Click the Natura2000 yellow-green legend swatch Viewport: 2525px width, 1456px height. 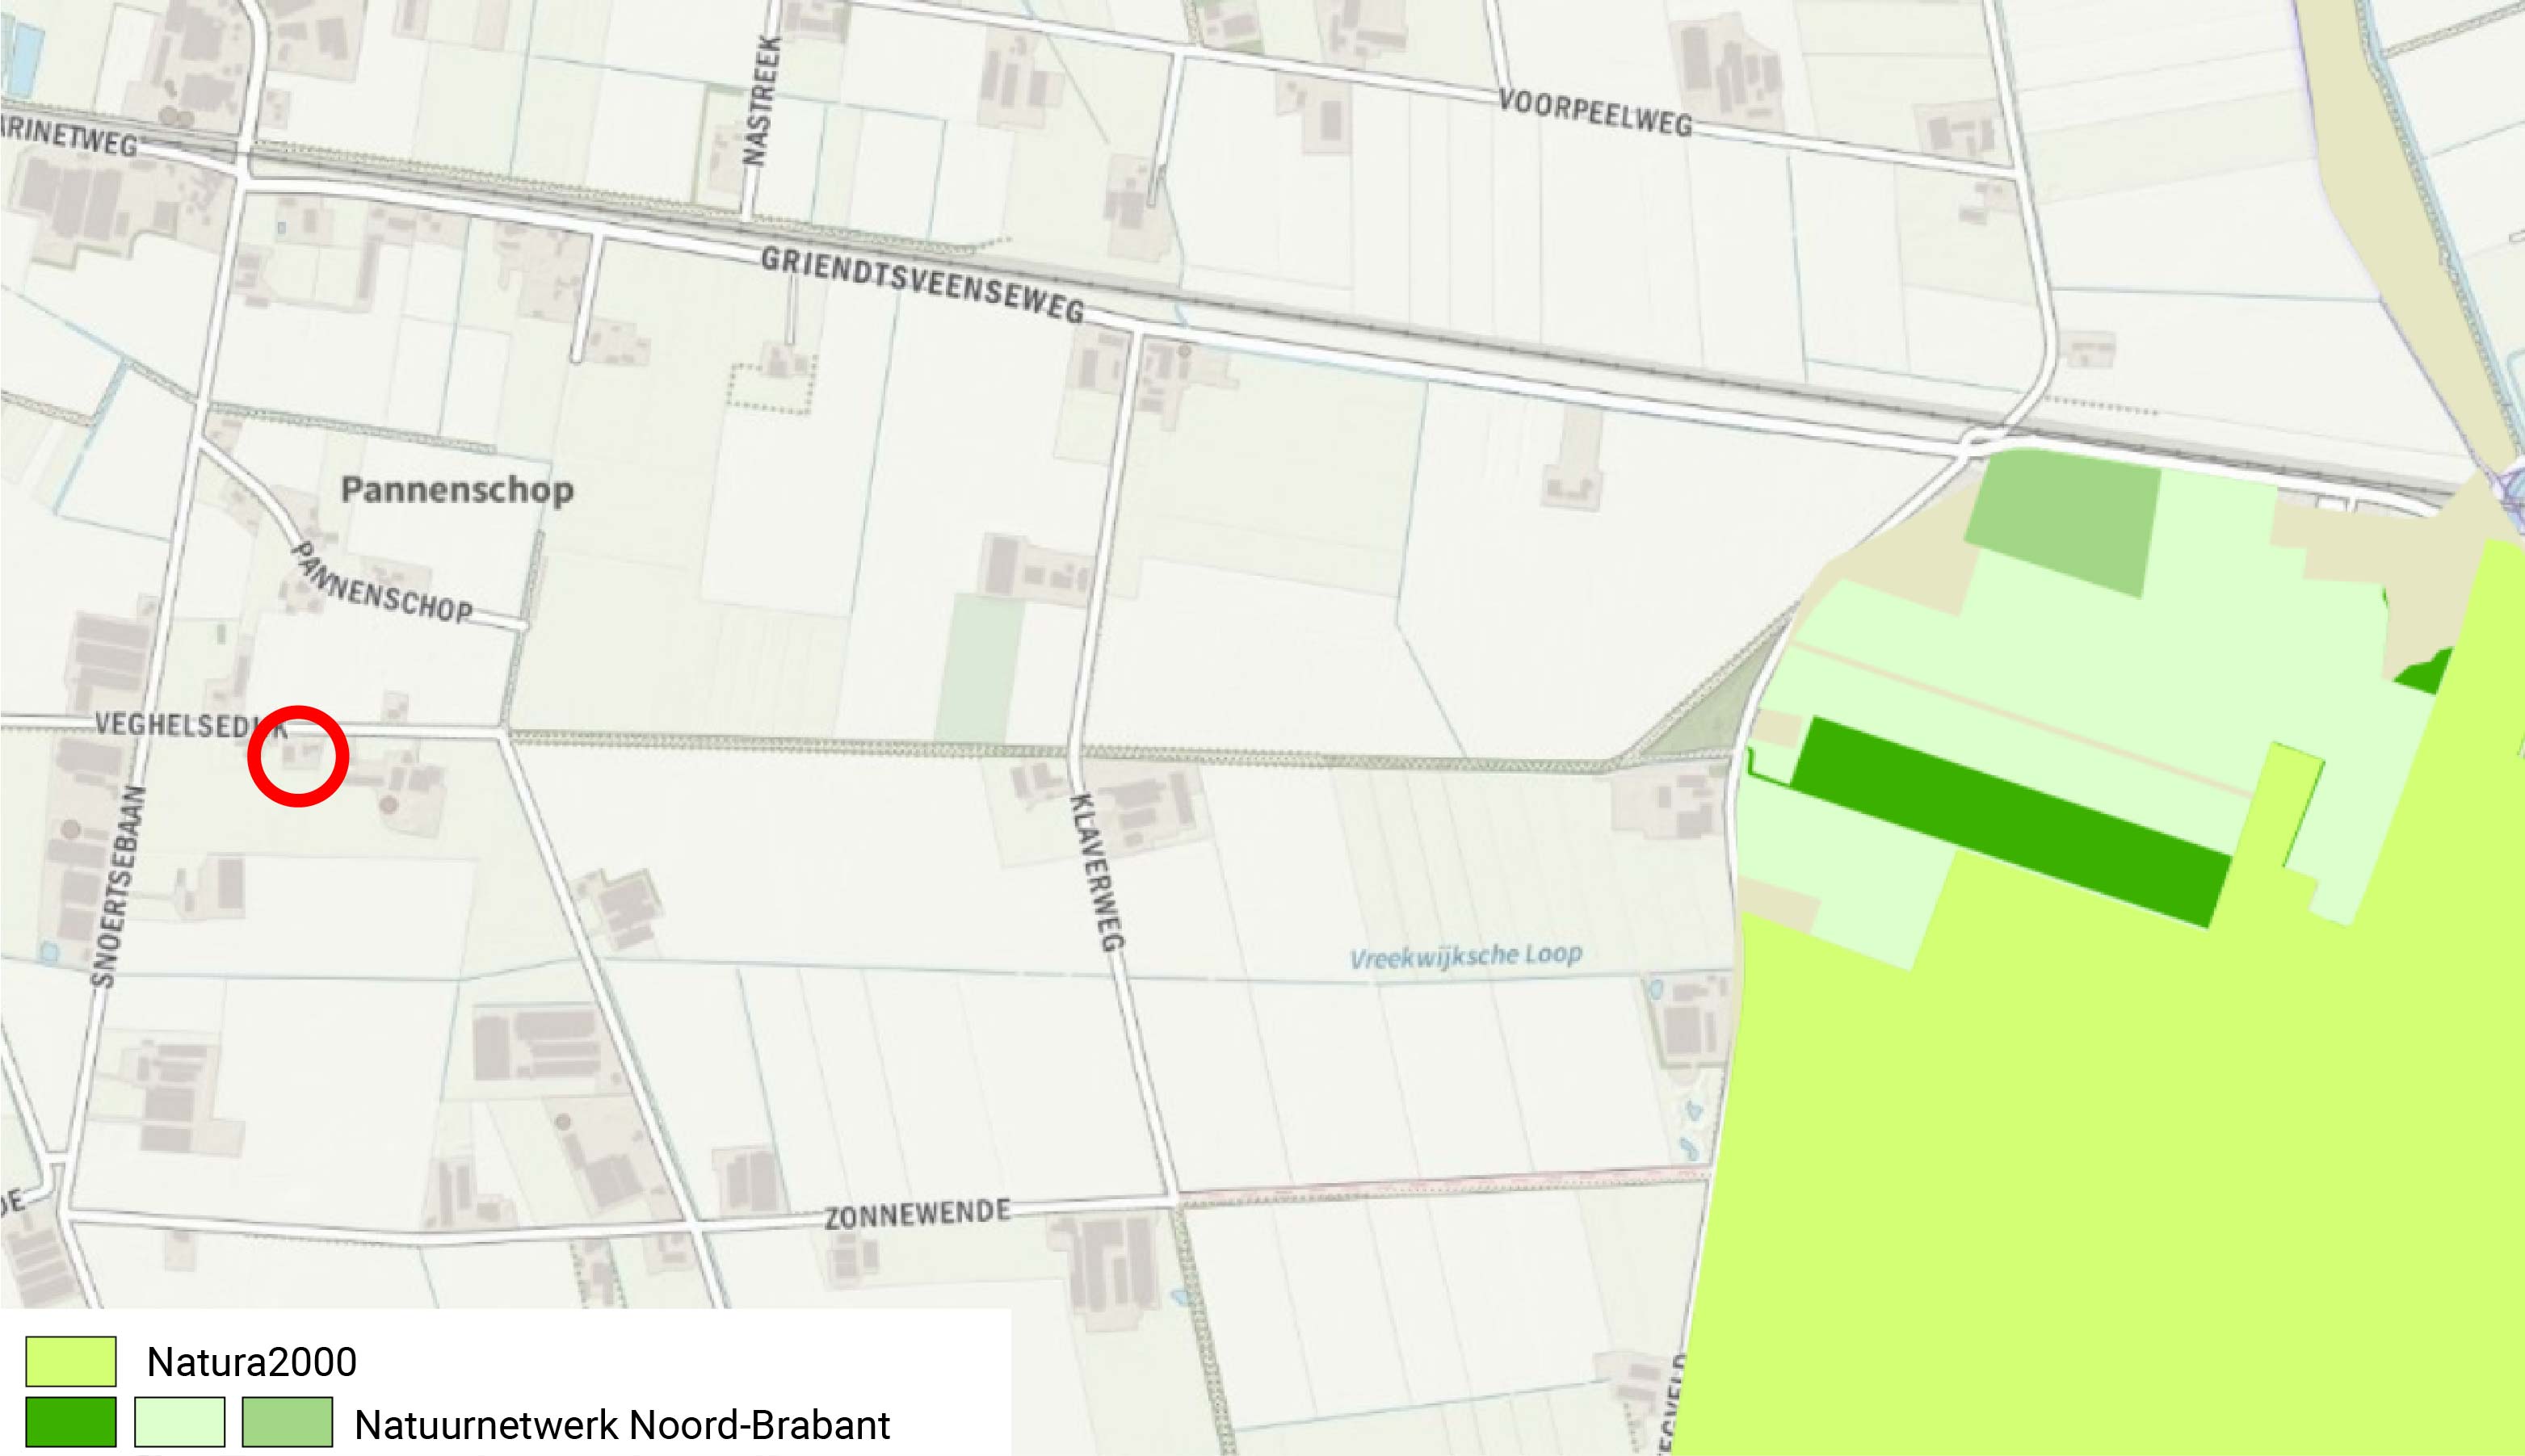click(71, 1361)
